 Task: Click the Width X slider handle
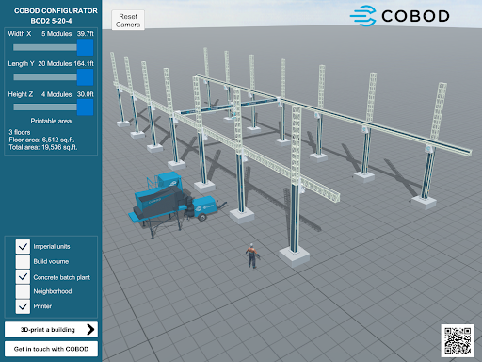pos(85,47)
